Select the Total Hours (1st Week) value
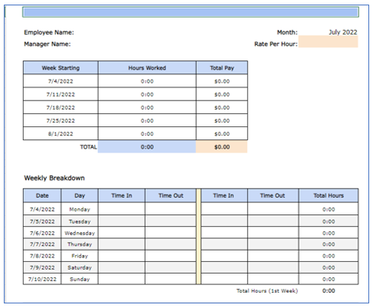This screenshot has height=308, width=373. [329, 290]
